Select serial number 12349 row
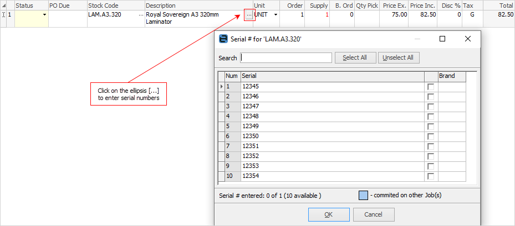This screenshot has width=515, height=226. [333, 127]
